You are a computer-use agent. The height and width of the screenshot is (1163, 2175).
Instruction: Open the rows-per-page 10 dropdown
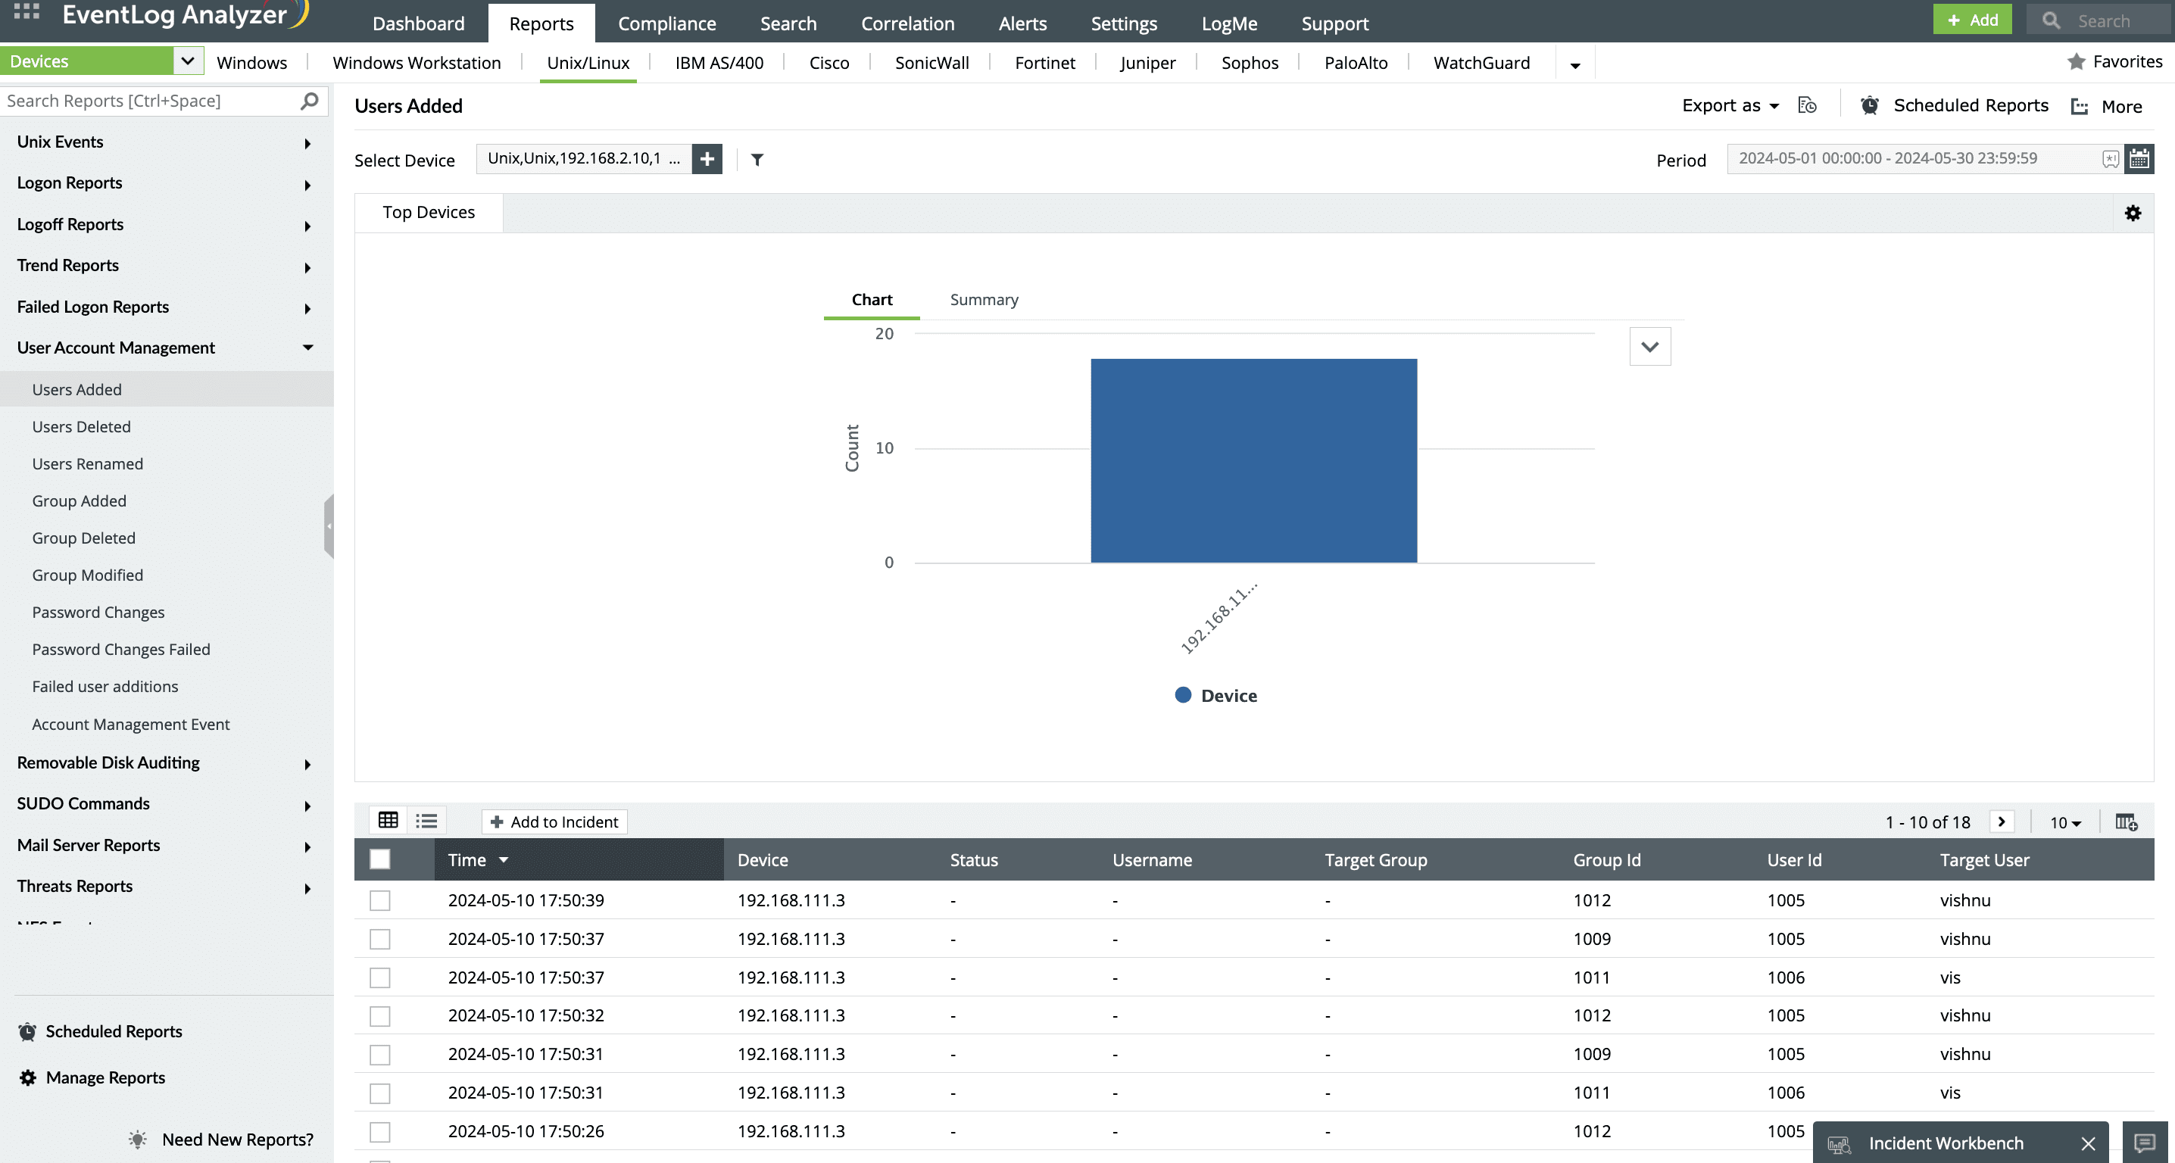tap(2065, 822)
